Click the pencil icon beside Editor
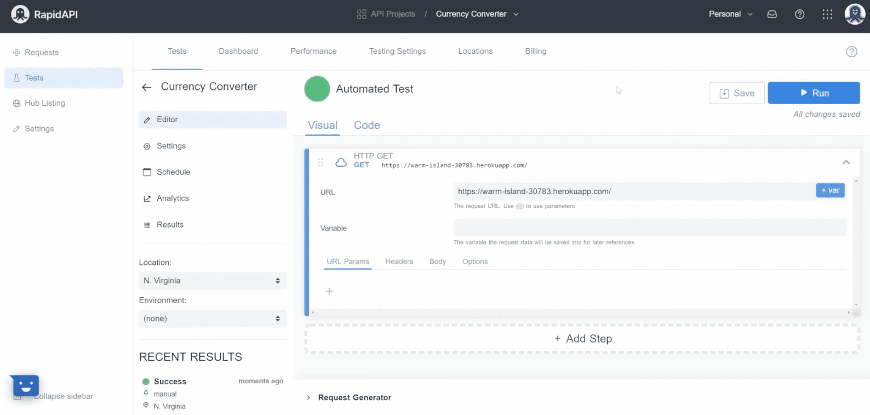 coord(147,120)
